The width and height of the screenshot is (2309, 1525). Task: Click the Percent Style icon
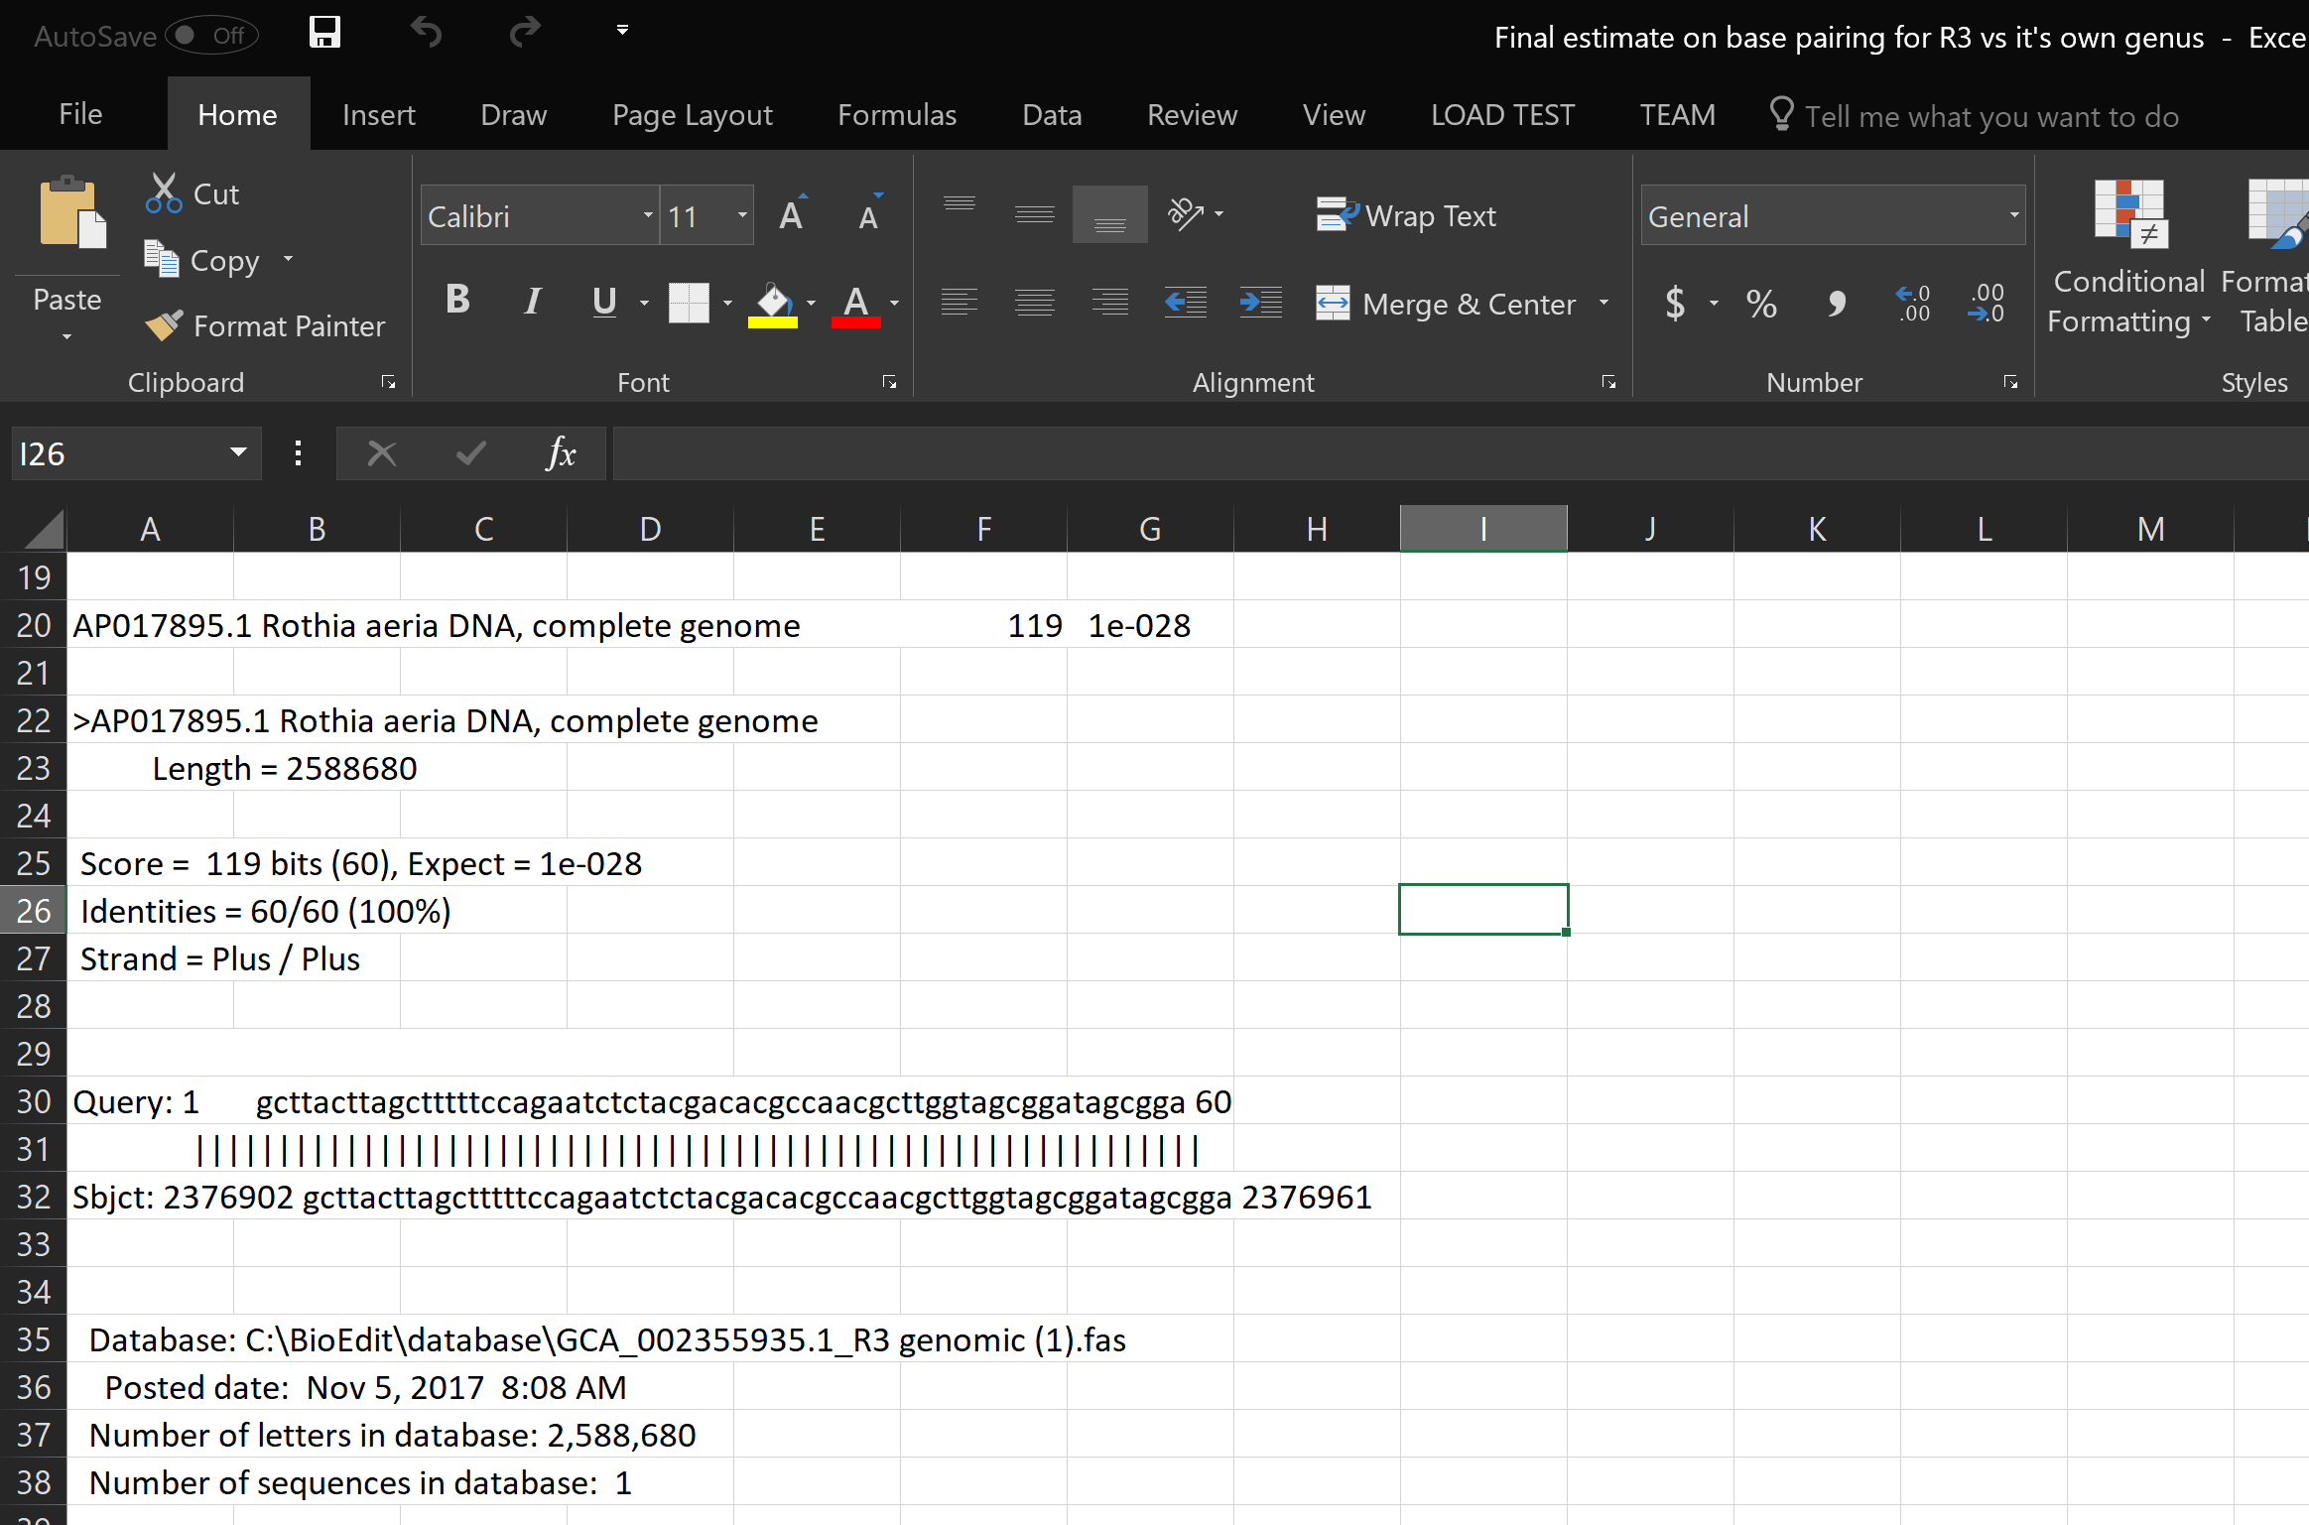point(1761,303)
